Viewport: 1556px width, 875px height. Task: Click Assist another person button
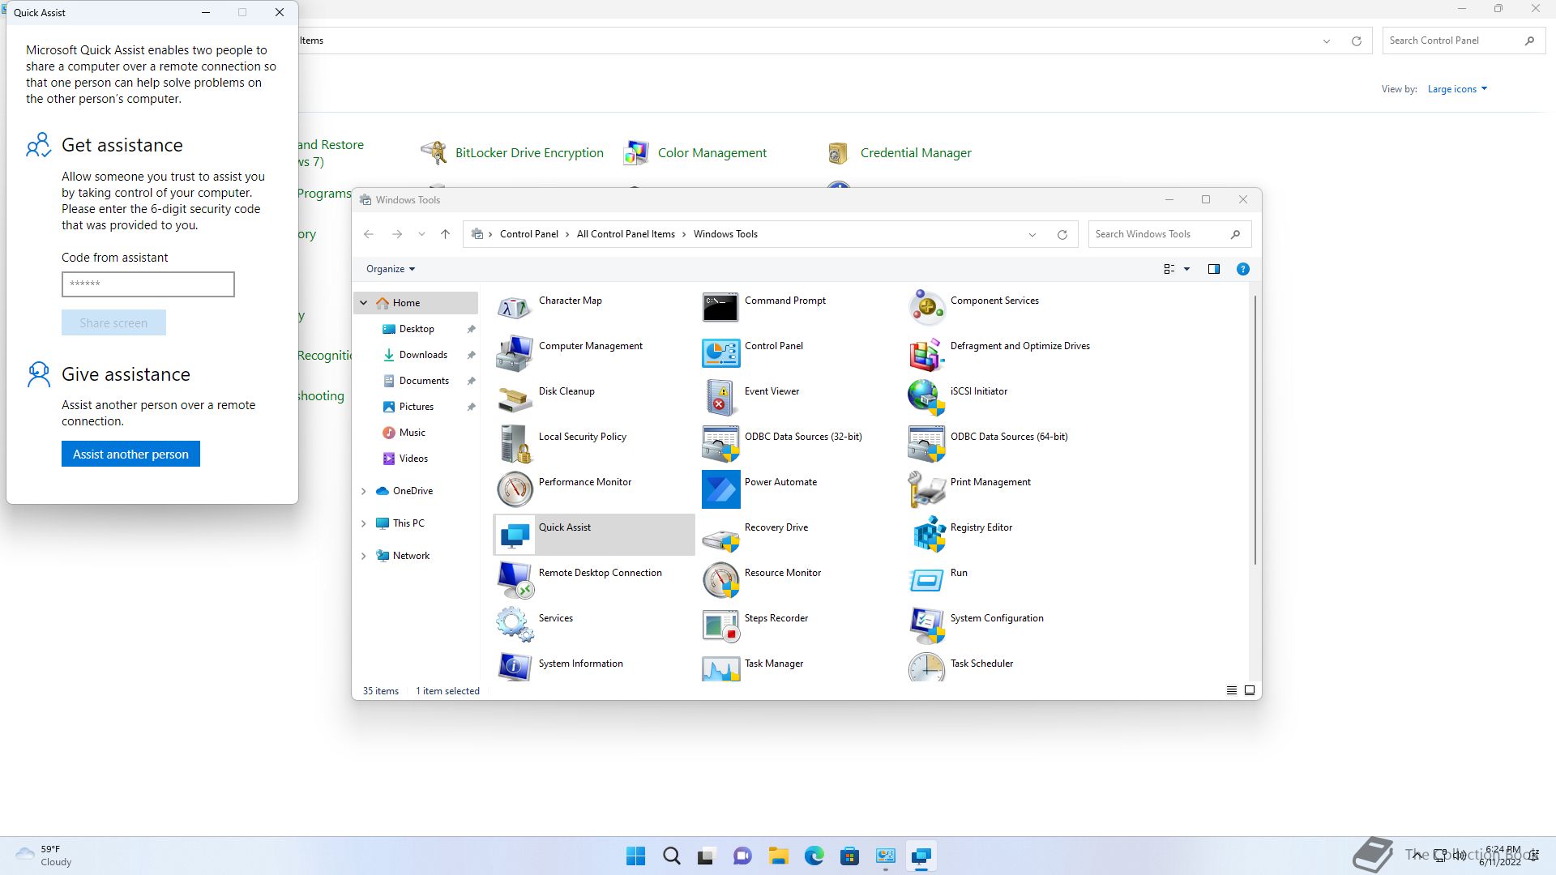click(130, 455)
